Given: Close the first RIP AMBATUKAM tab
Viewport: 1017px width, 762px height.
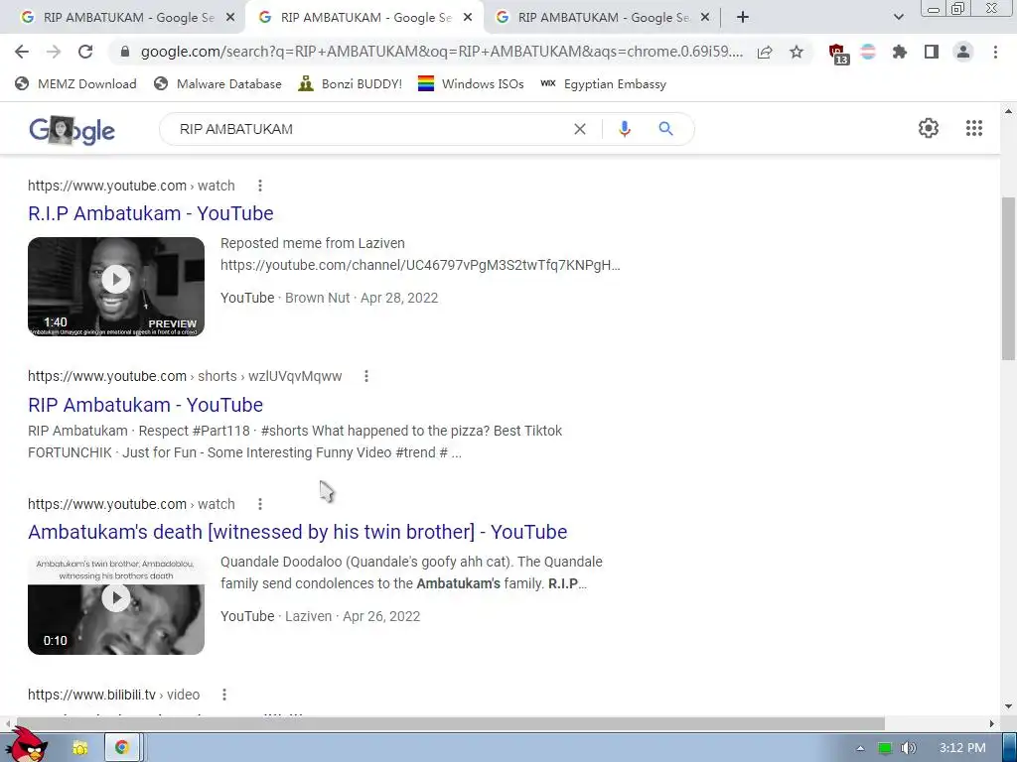Looking at the screenshot, I should (x=229, y=18).
